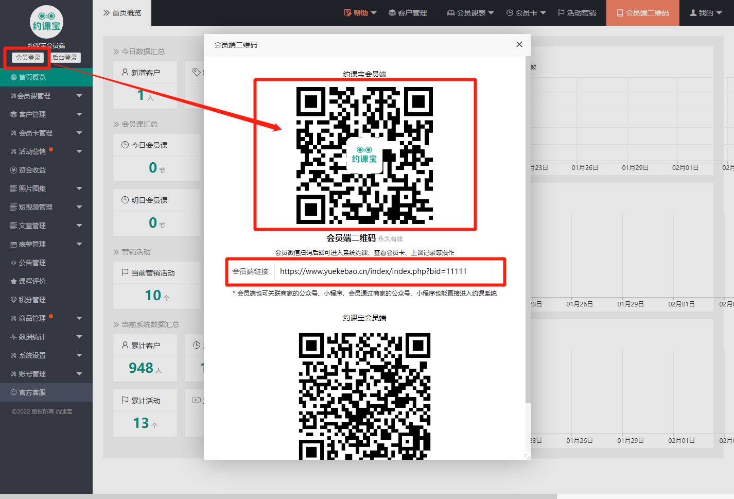This screenshot has width=734, height=499.
Task: Click the 公告管理 speaker icon
Action: pyautogui.click(x=14, y=263)
